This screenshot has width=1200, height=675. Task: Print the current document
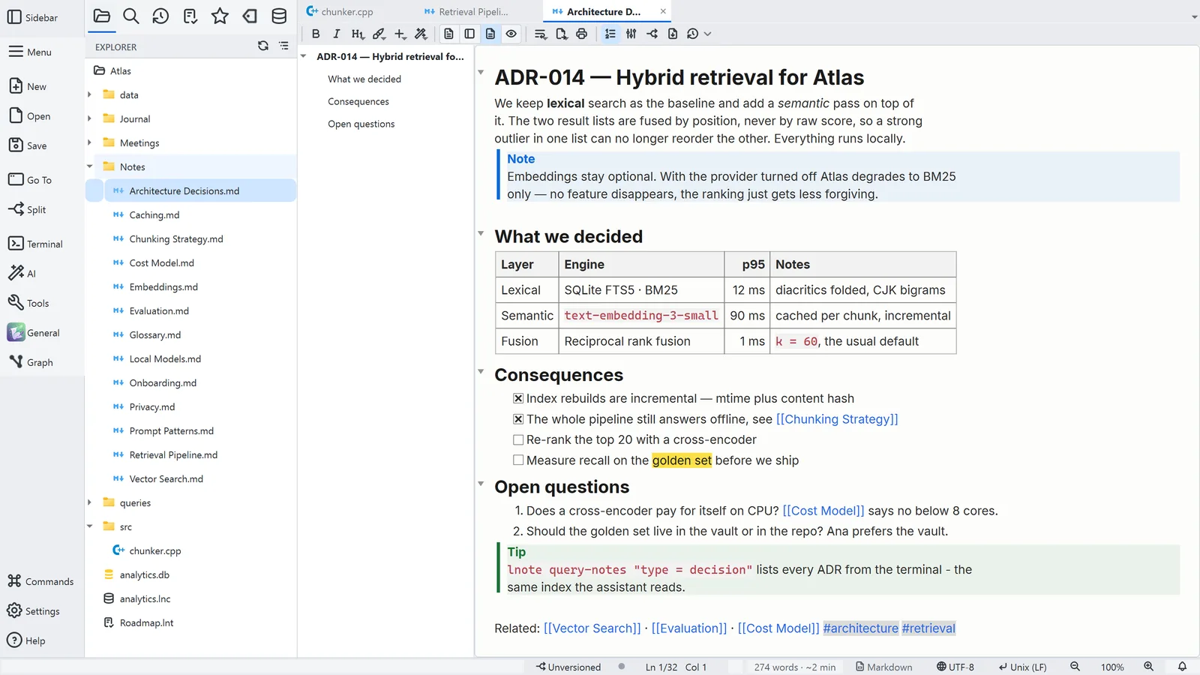click(x=581, y=34)
